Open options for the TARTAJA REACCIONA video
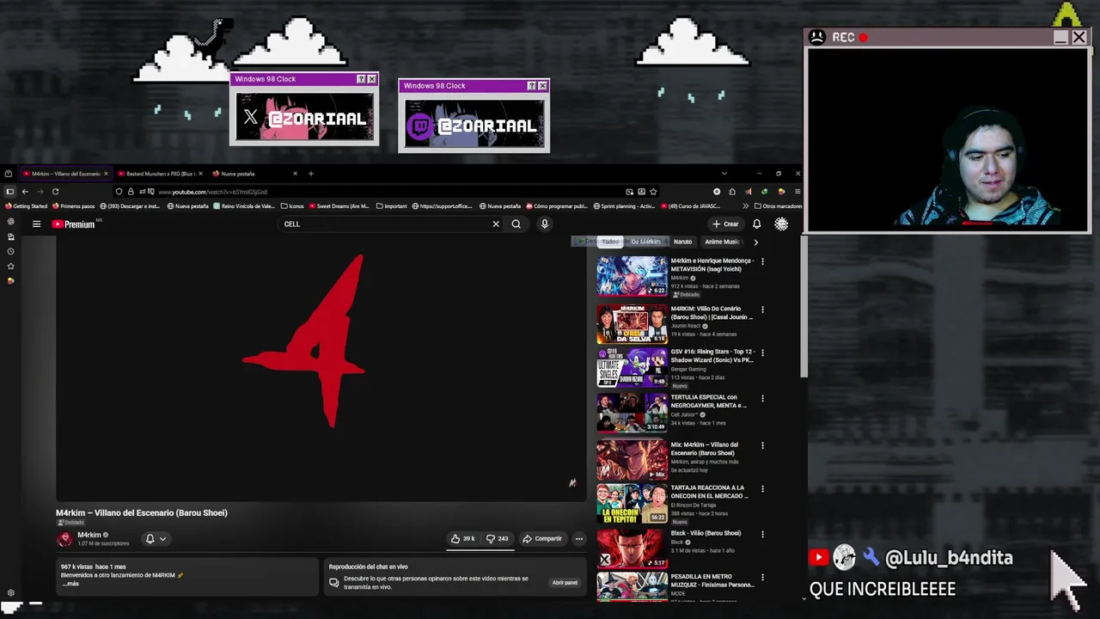 [x=762, y=488]
